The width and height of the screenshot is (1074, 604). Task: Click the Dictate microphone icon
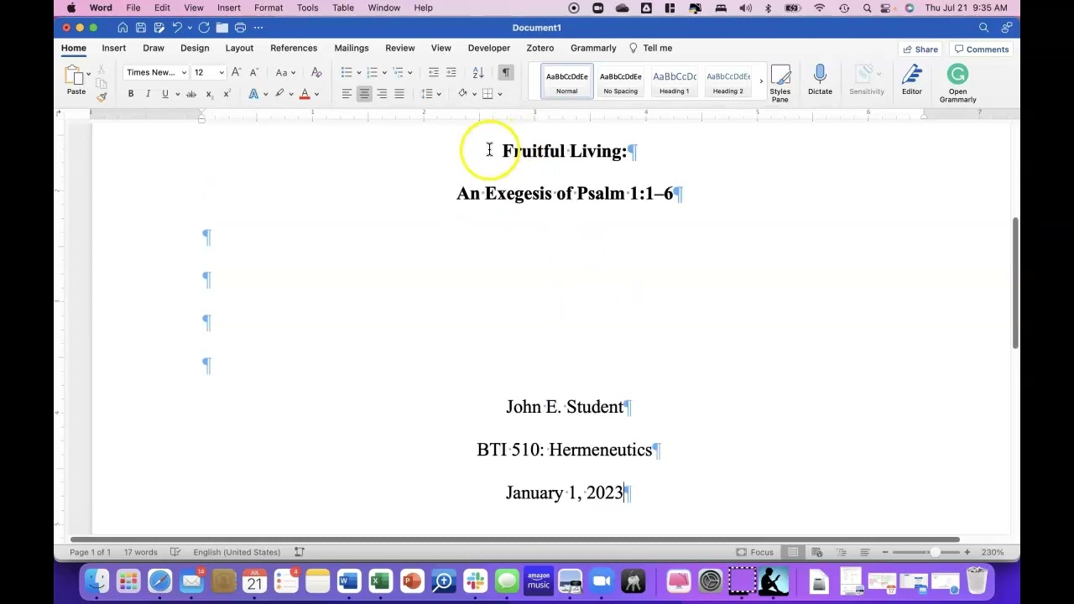coord(820,81)
